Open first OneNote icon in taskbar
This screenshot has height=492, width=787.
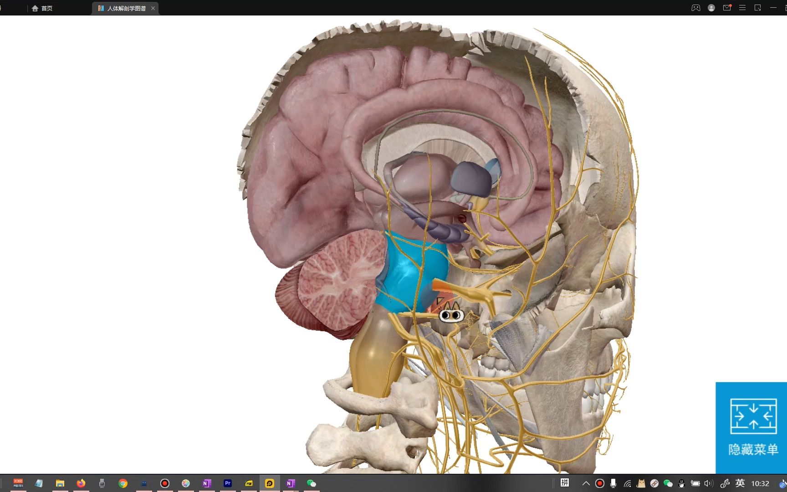click(x=207, y=483)
